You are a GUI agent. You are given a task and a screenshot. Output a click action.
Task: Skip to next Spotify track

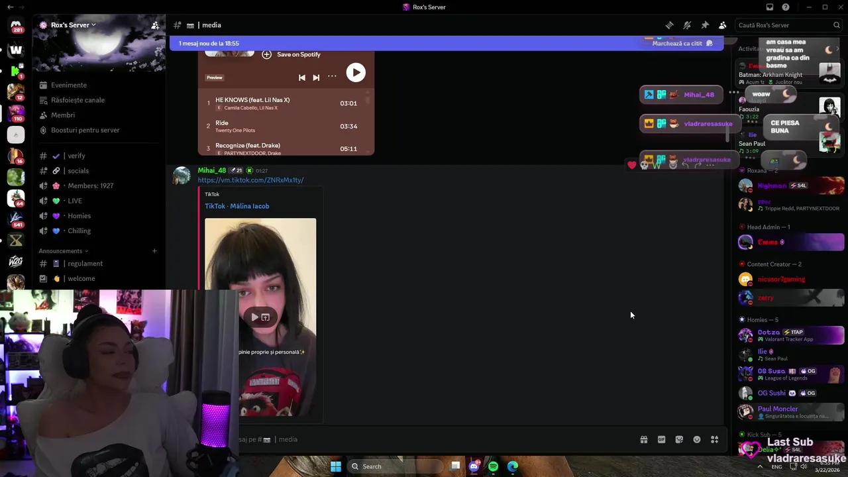[316, 78]
